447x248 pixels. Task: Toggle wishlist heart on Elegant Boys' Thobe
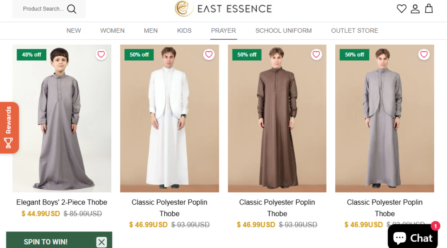101,55
